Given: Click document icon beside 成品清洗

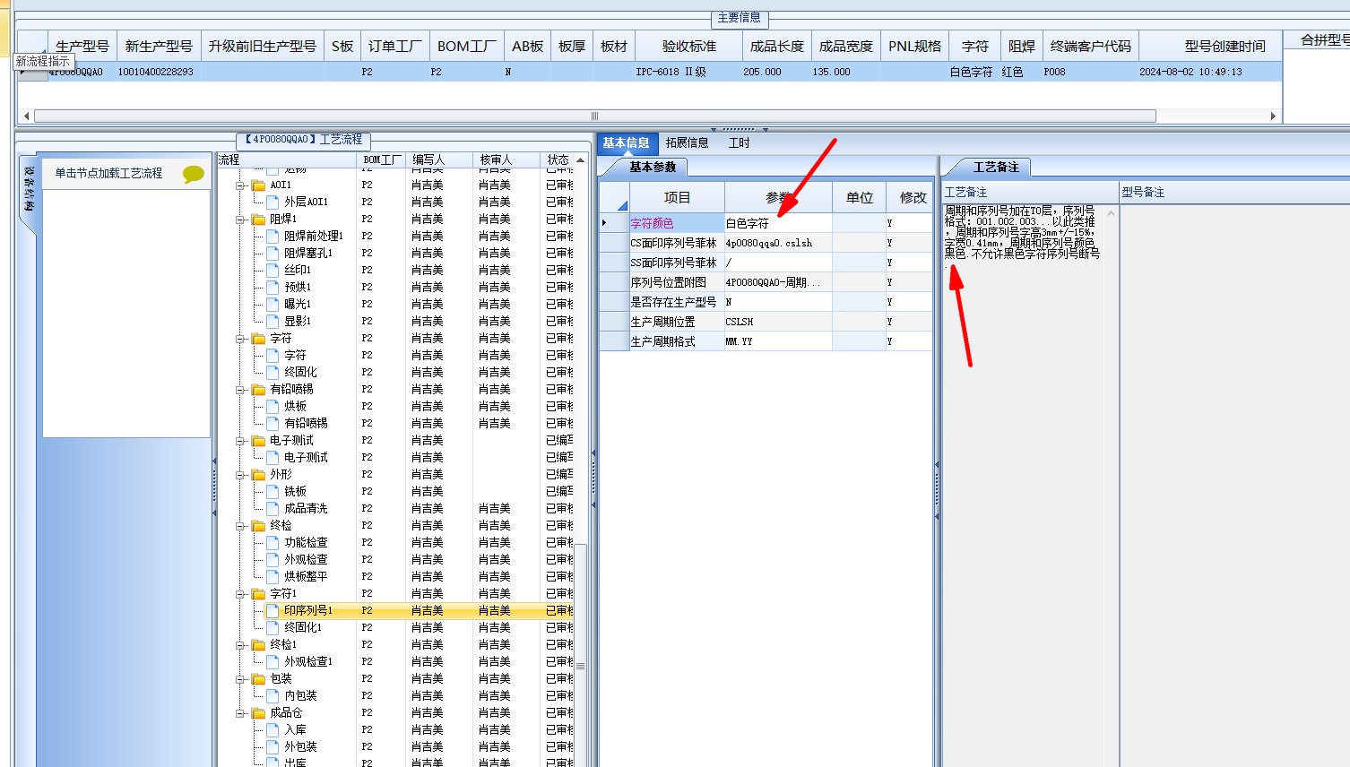Looking at the screenshot, I should (273, 509).
